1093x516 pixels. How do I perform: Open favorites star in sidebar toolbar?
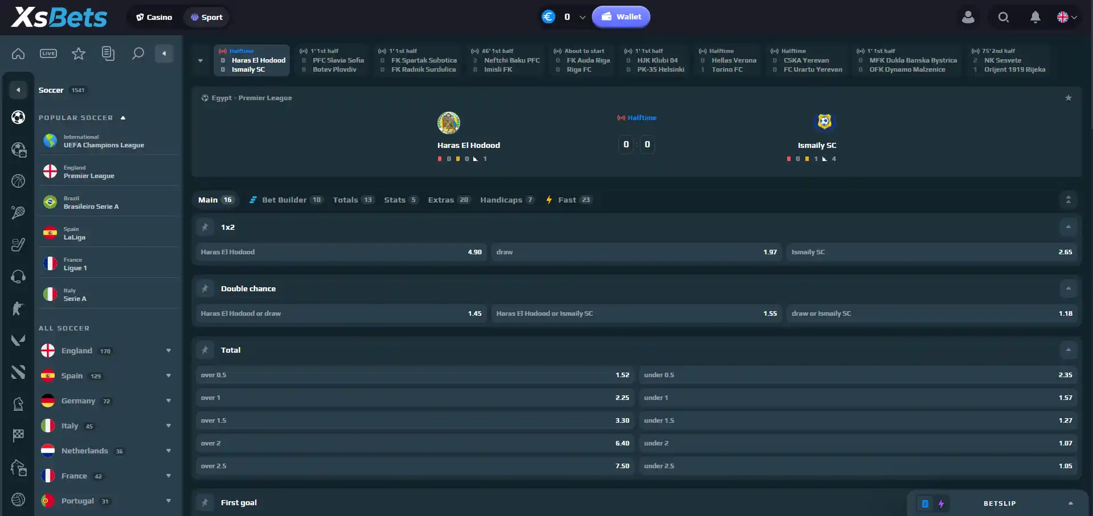pos(79,53)
